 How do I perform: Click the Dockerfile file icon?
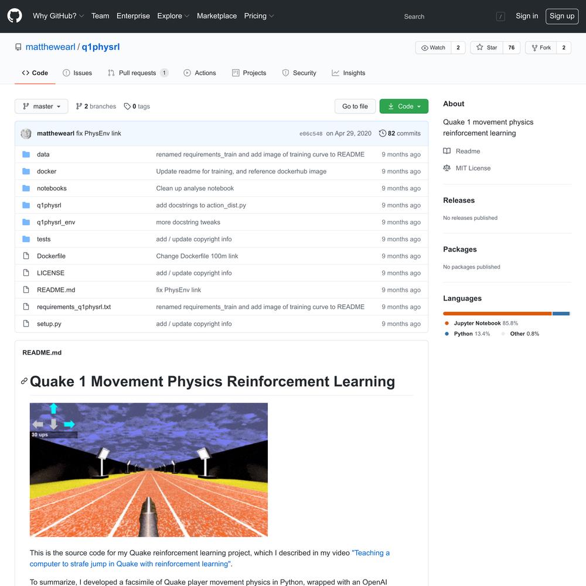(x=26, y=256)
